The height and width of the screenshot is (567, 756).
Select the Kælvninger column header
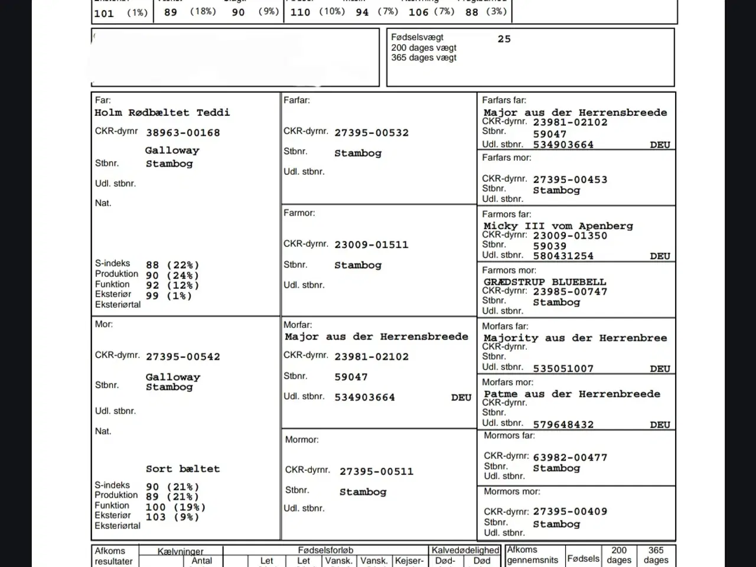tap(180, 551)
